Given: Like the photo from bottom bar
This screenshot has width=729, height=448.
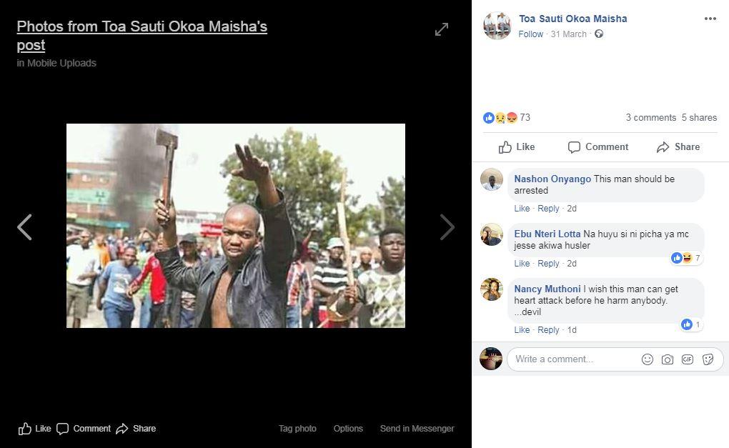Looking at the screenshot, I should click(34, 429).
